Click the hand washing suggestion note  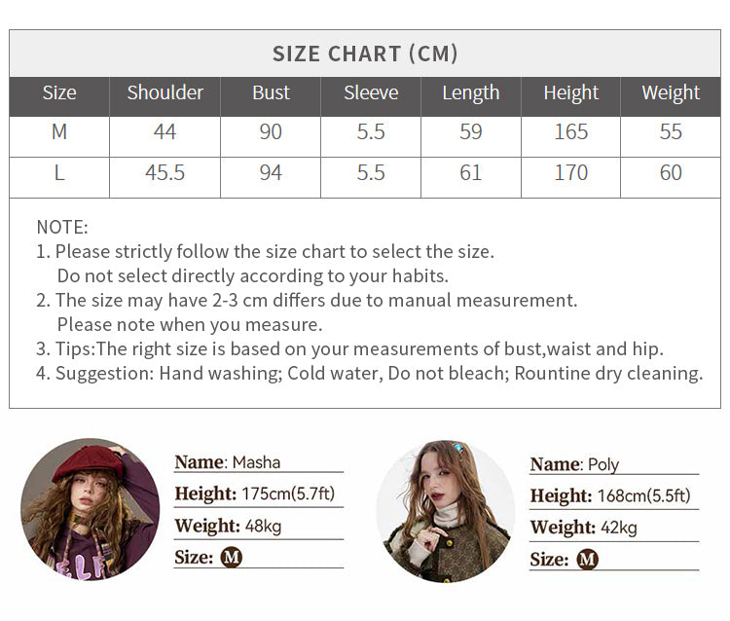tap(370, 374)
